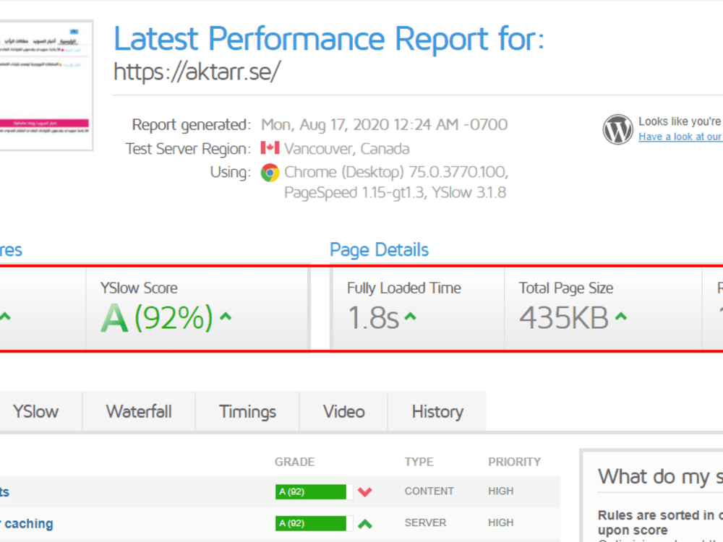Screen dimensions: 723x542
Task: Click the Page Details heading
Action: tap(379, 250)
